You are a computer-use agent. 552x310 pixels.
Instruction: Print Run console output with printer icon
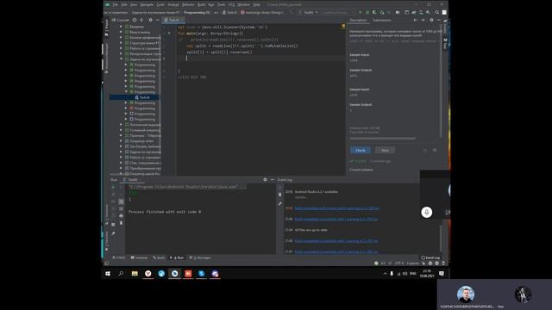click(121, 215)
